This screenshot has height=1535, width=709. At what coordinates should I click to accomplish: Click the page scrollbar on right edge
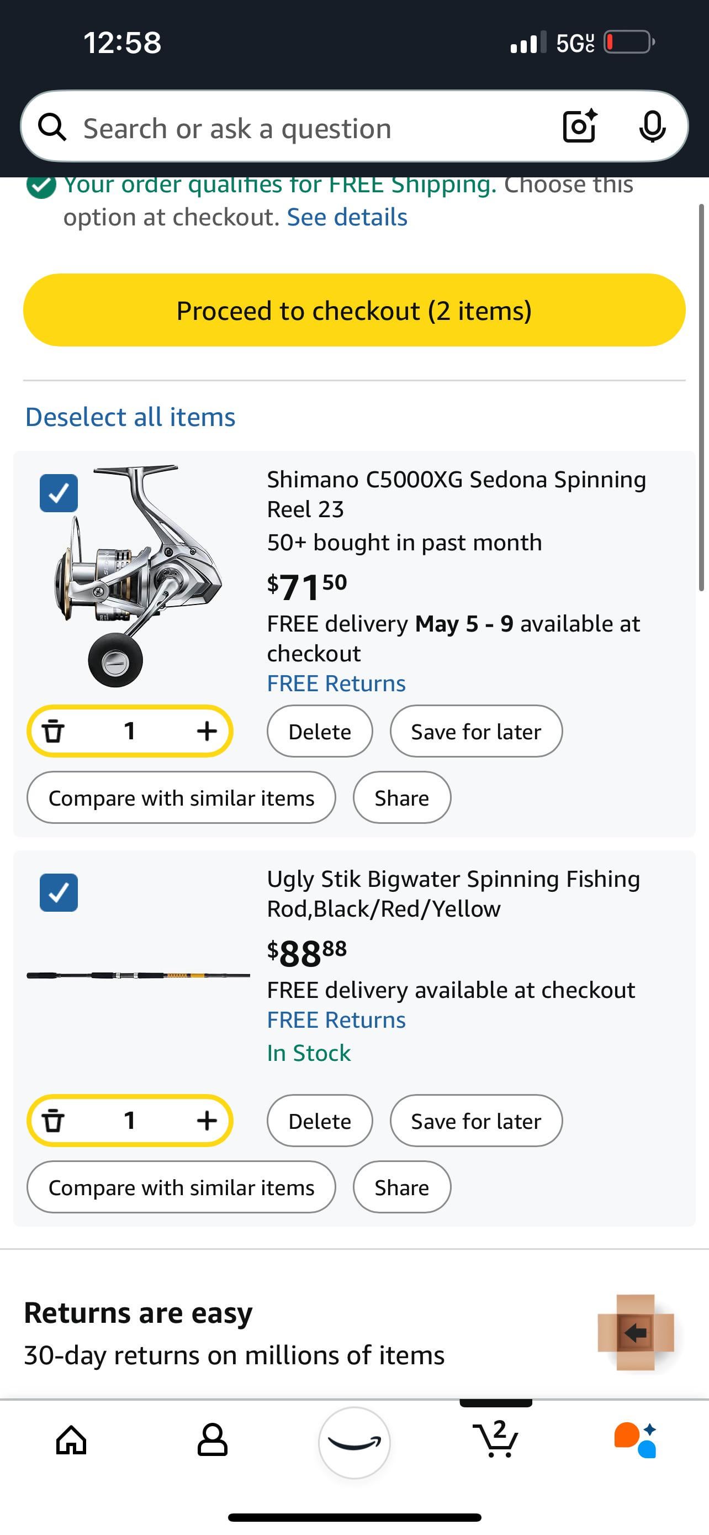pyautogui.click(x=702, y=397)
